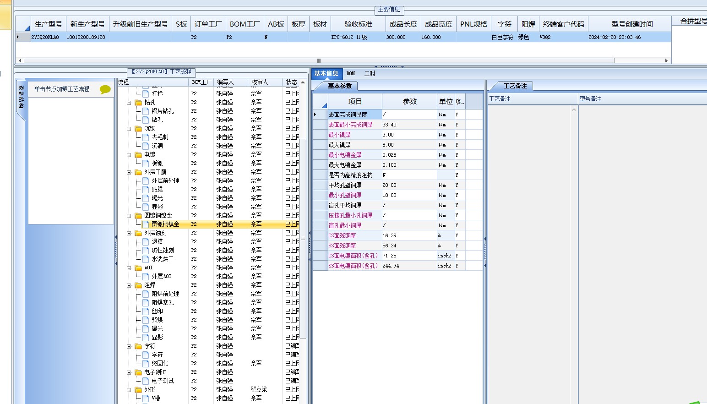707x404 pixels.
Task: Click the 阻焊 folder icon
Action: click(139, 285)
